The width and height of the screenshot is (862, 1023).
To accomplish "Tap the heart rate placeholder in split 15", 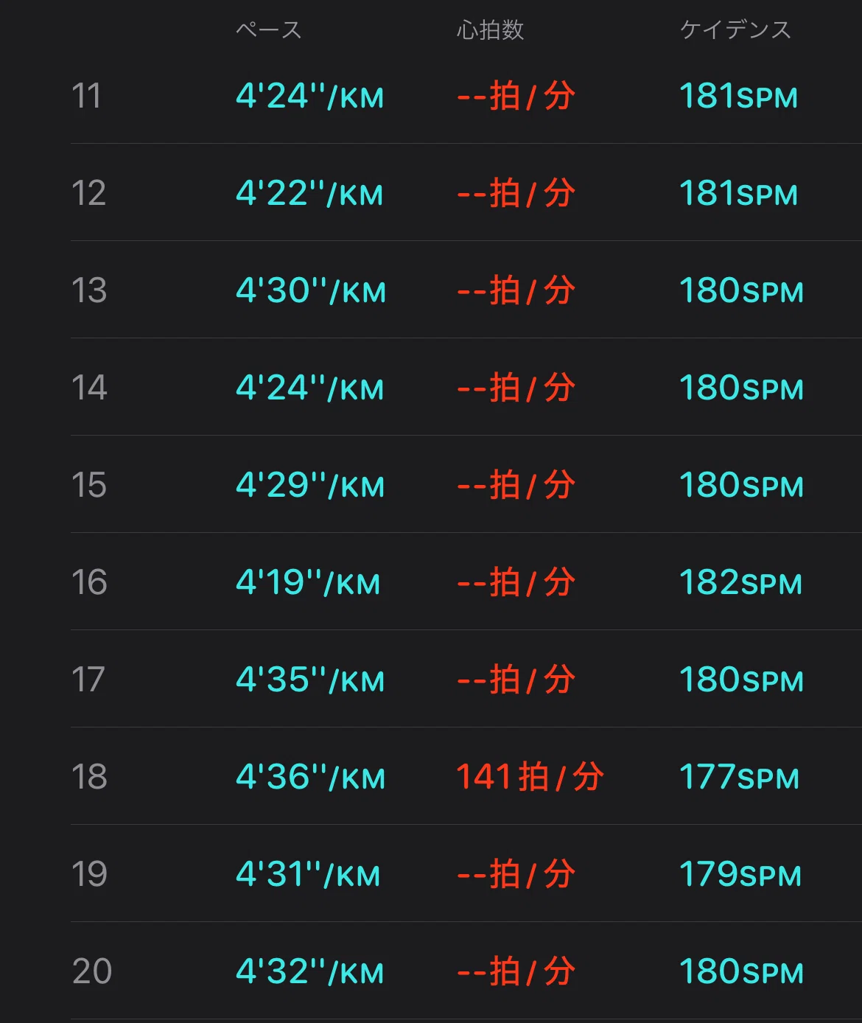I will (516, 486).
